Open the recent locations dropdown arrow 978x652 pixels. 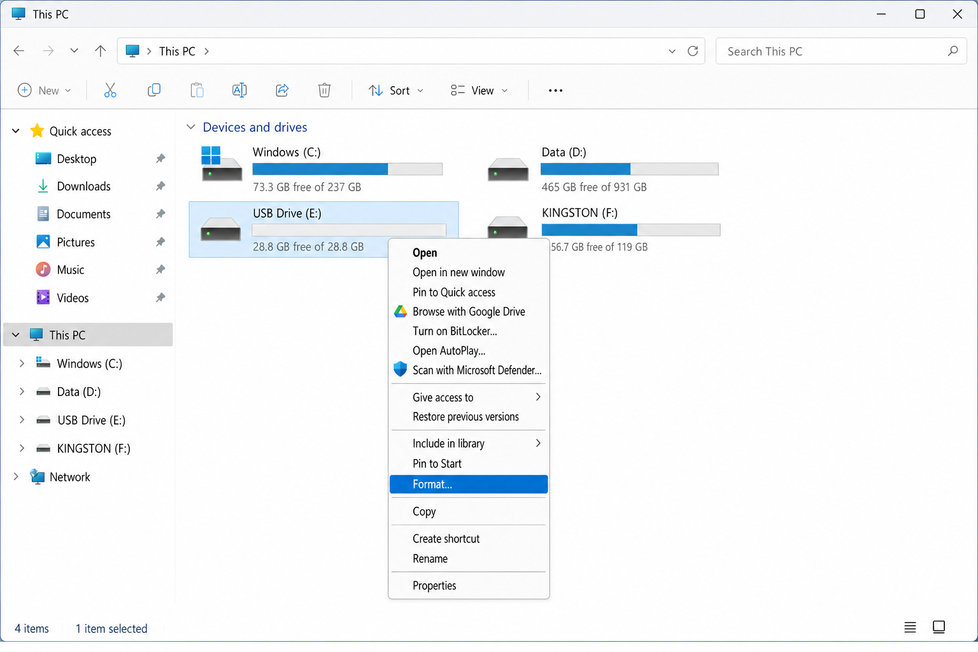74,51
